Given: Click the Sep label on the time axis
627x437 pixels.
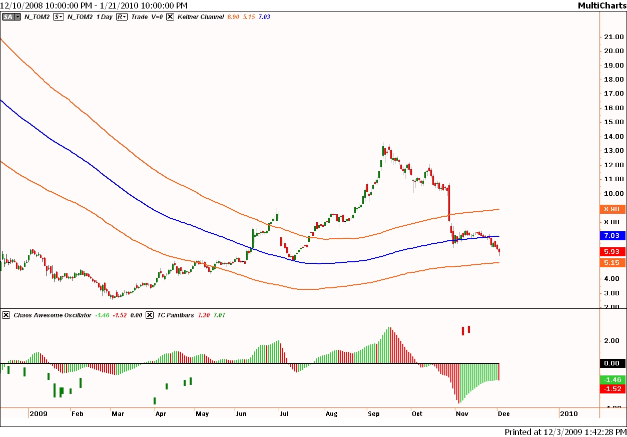Looking at the screenshot, I should coord(373,414).
